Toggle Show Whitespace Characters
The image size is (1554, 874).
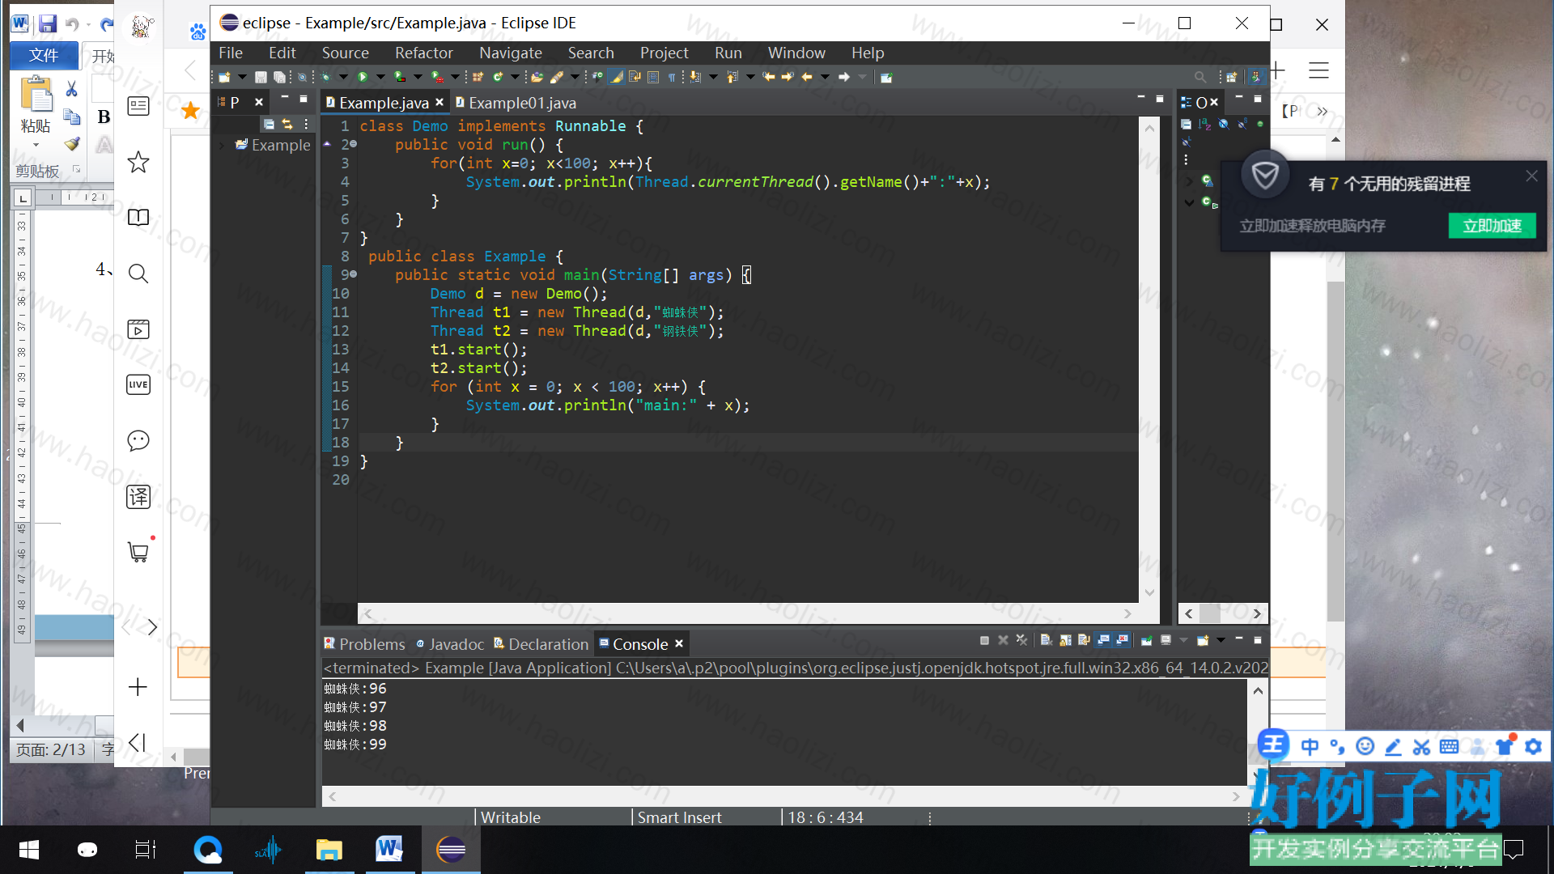click(x=672, y=77)
